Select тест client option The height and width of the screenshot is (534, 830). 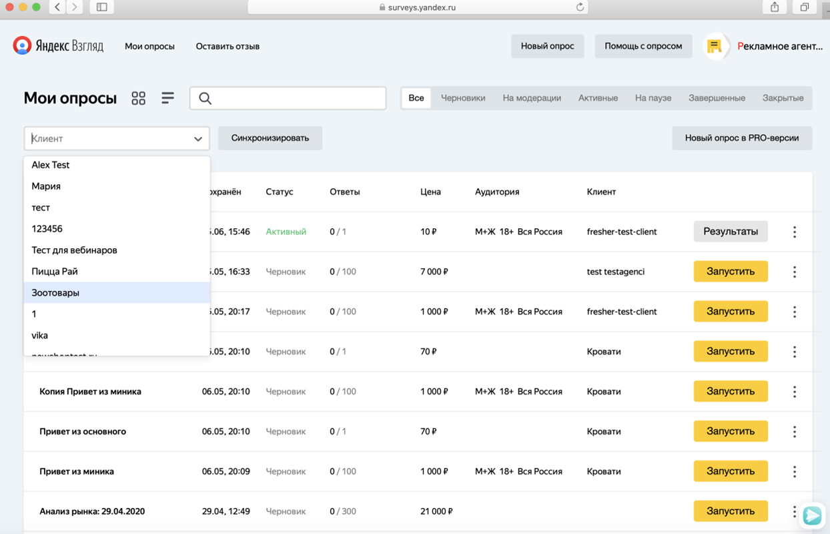click(x=117, y=208)
